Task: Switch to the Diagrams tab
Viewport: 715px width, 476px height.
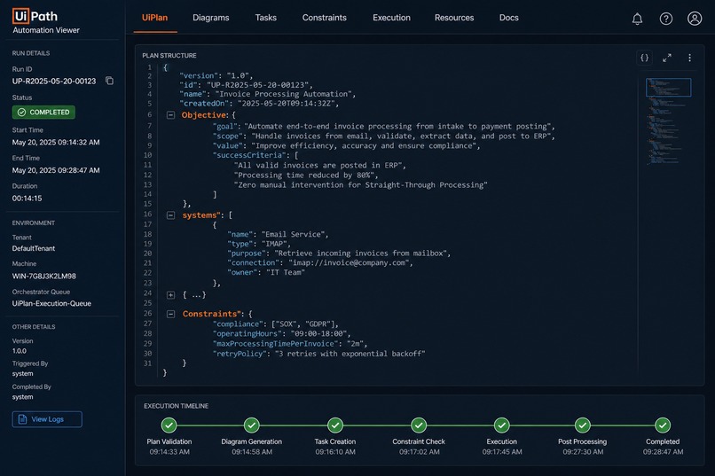Action: pyautogui.click(x=210, y=18)
